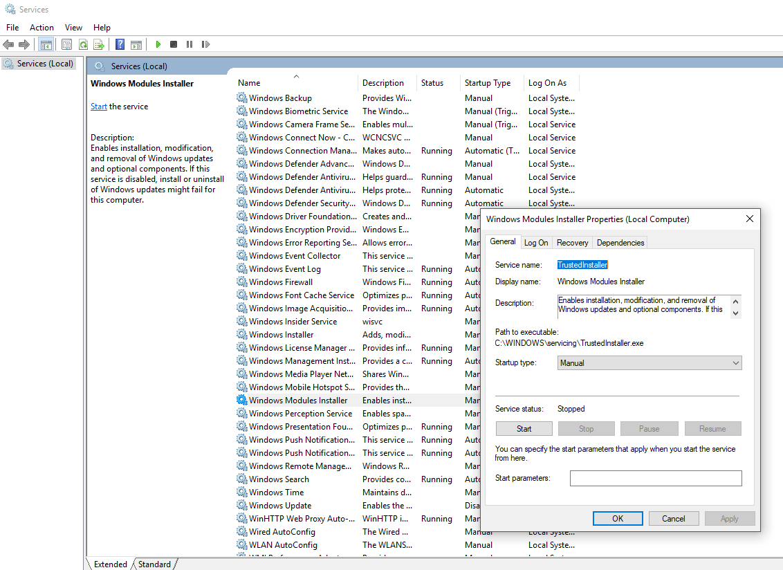783x570 pixels.
Task: Open the Startup type dropdown
Action: point(649,363)
